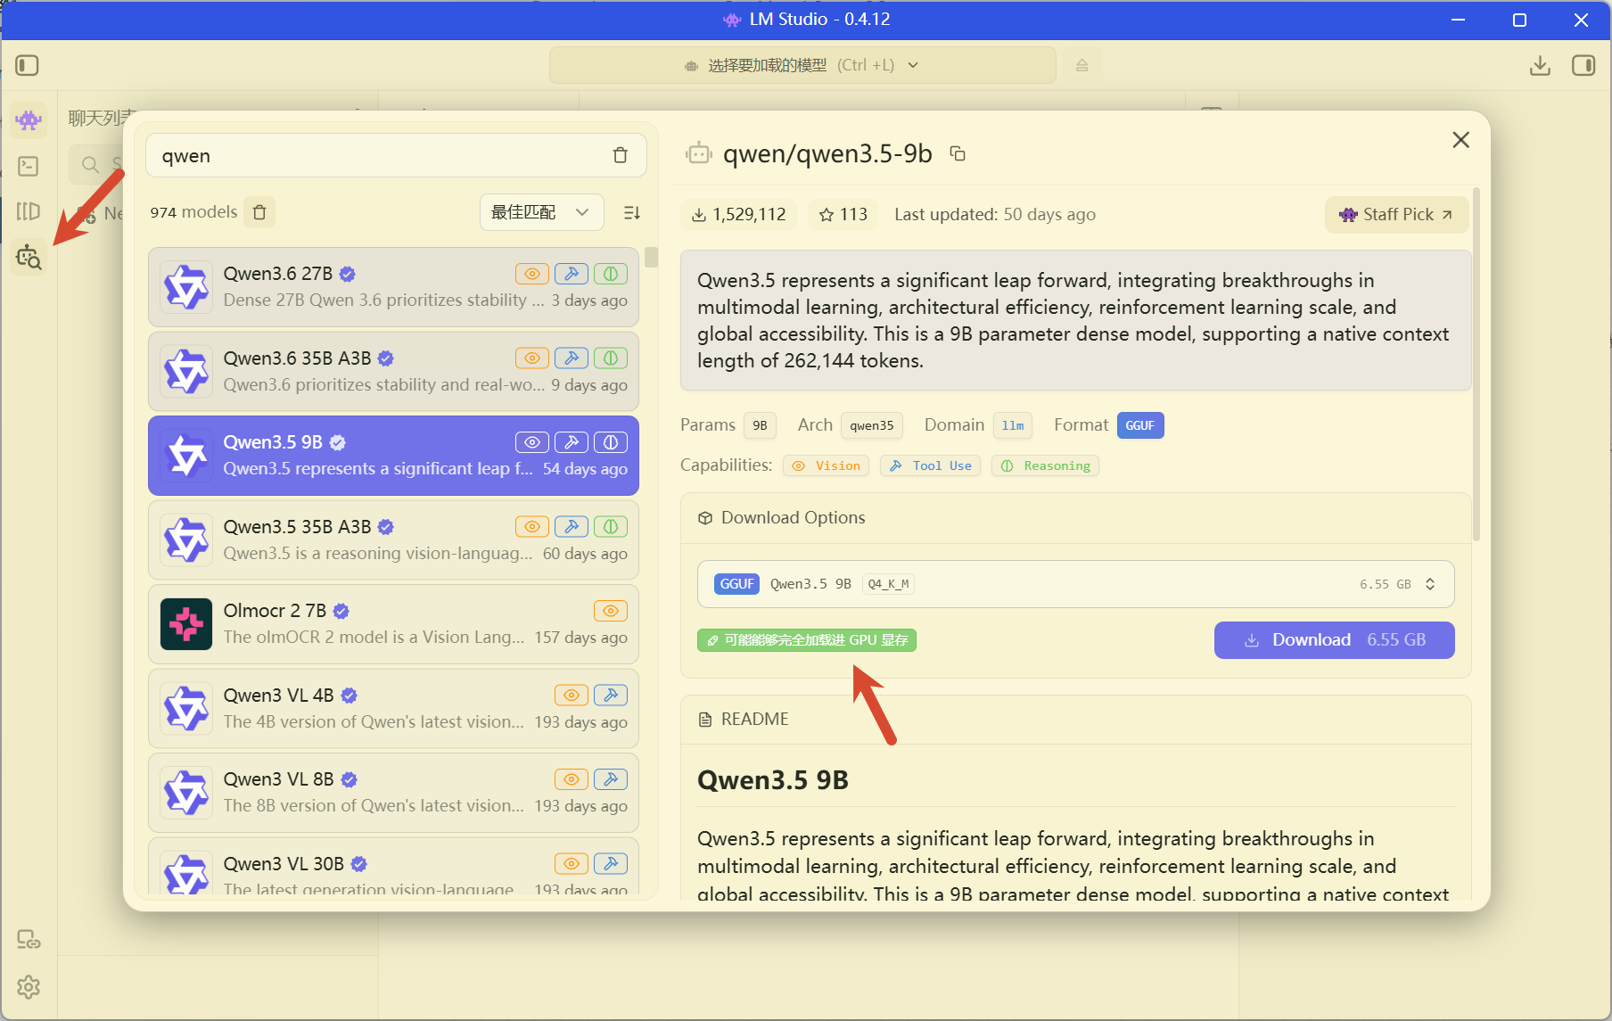Expand the GGUF Qwen3.5 9B Q4_K_M download option selector
Viewport: 1612px width, 1021px height.
(x=1075, y=584)
